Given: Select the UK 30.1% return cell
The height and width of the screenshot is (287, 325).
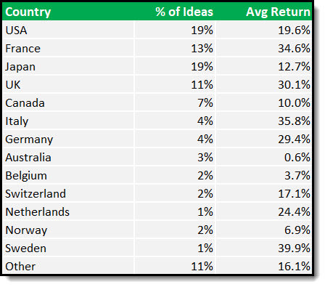Looking at the screenshot, I should (264, 84).
